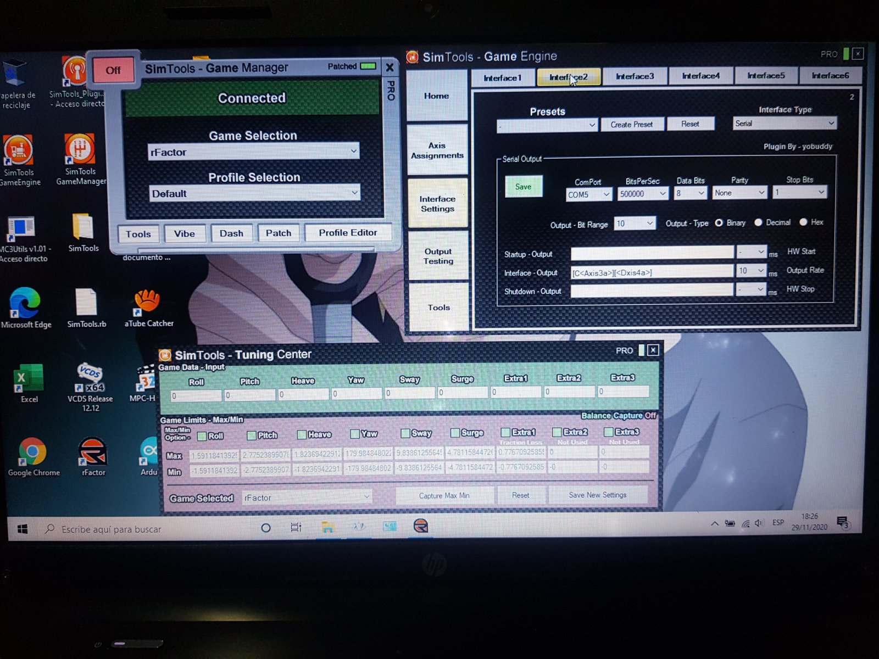Open the Stop Bits dropdown

pyautogui.click(x=799, y=192)
